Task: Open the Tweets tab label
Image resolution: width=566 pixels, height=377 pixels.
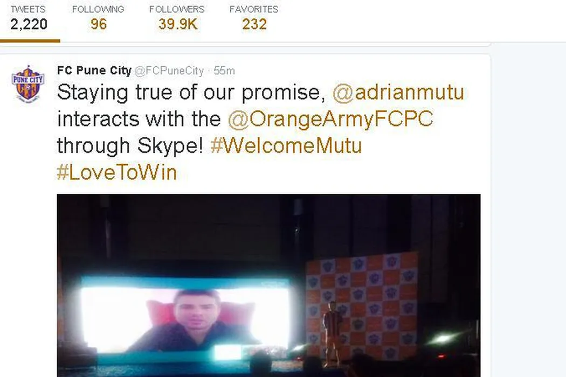Action: coord(28,9)
